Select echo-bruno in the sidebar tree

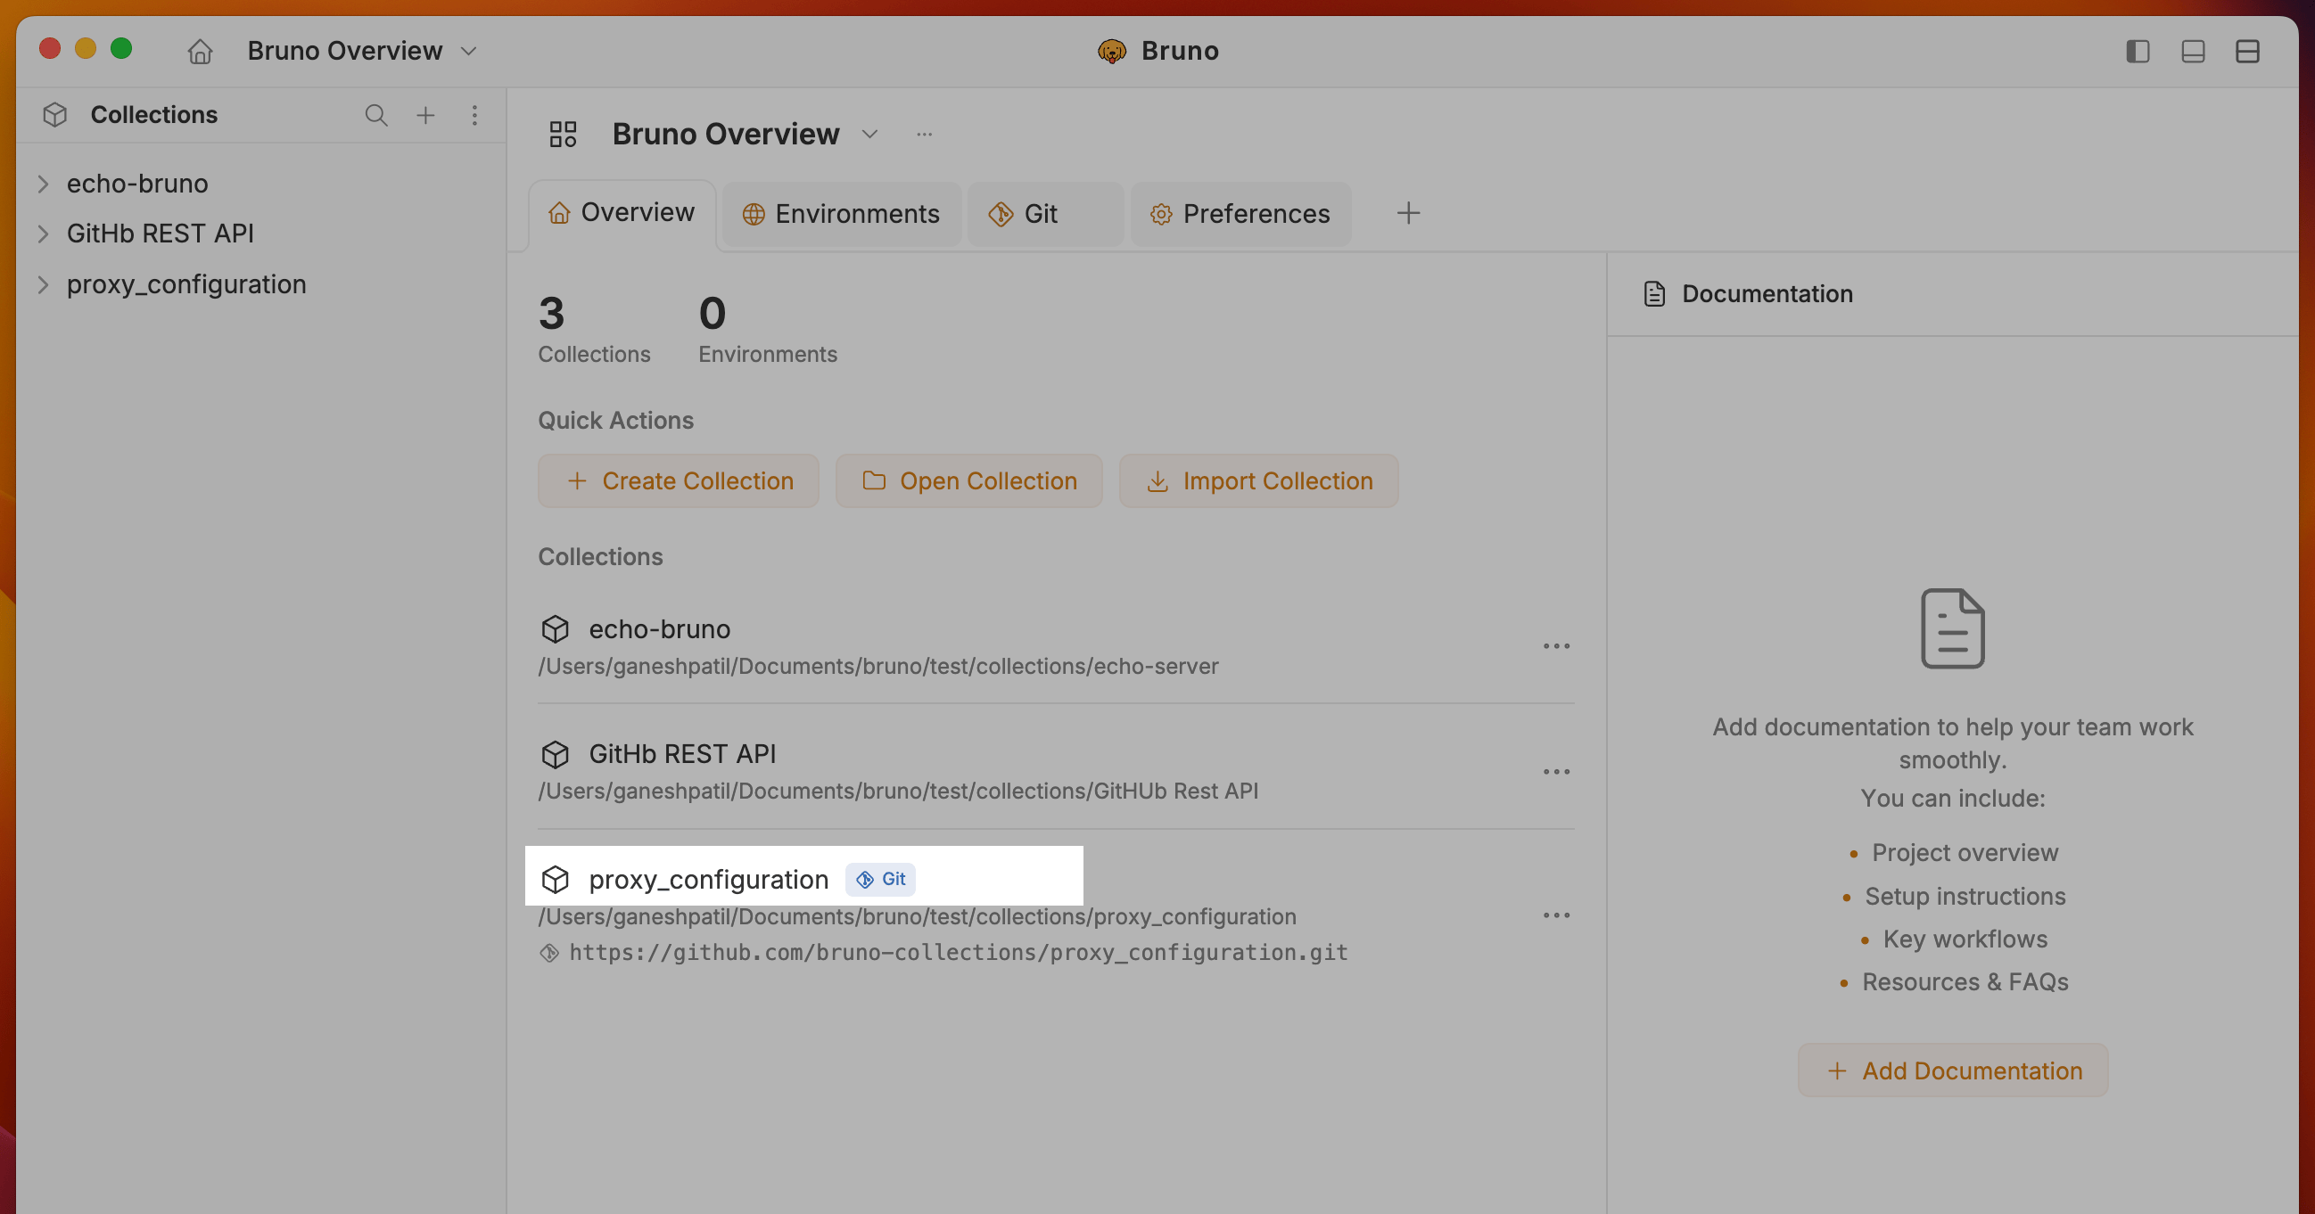point(137,184)
